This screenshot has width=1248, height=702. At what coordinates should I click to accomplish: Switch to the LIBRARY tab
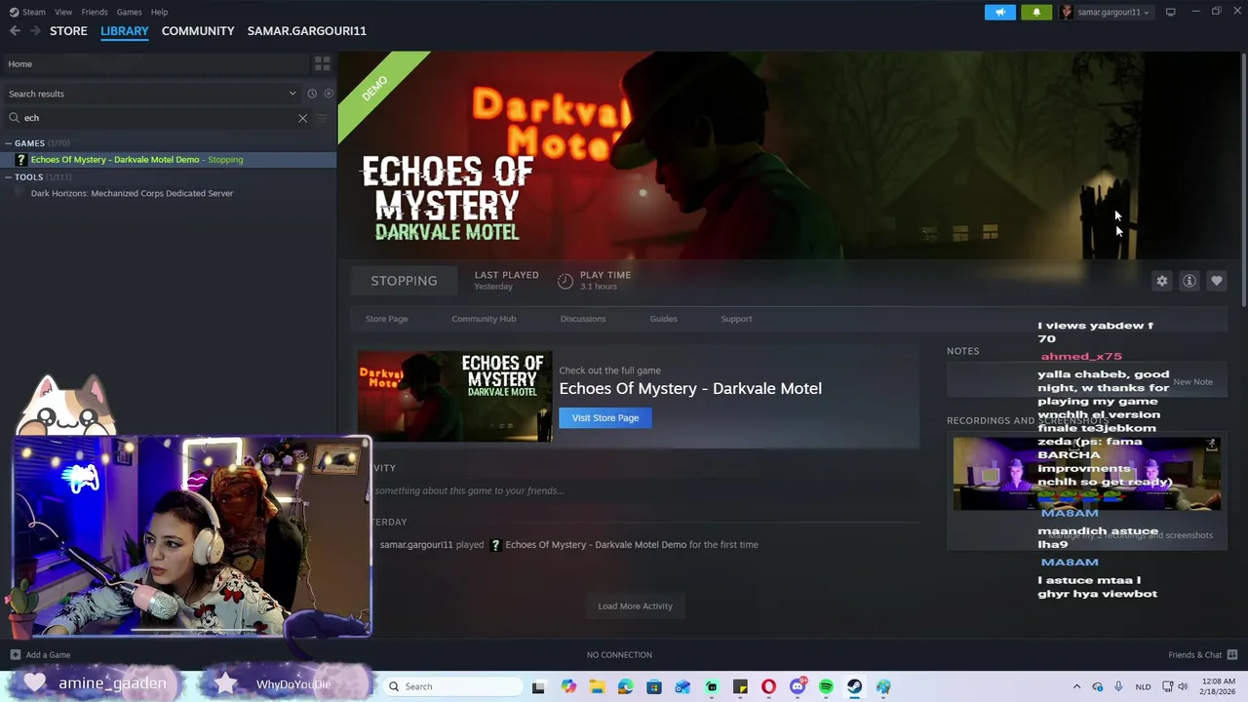pyautogui.click(x=125, y=31)
